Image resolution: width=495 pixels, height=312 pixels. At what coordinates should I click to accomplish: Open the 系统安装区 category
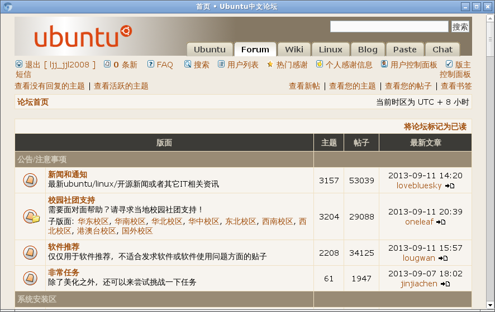coord(37,299)
